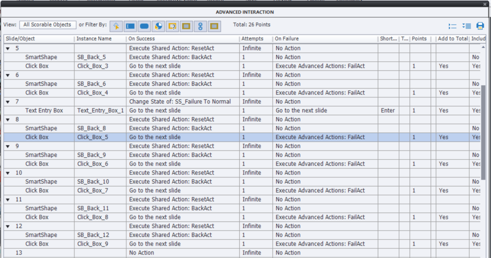
Task: Filter by click boxes cursor icon
Action: [x=116, y=26]
